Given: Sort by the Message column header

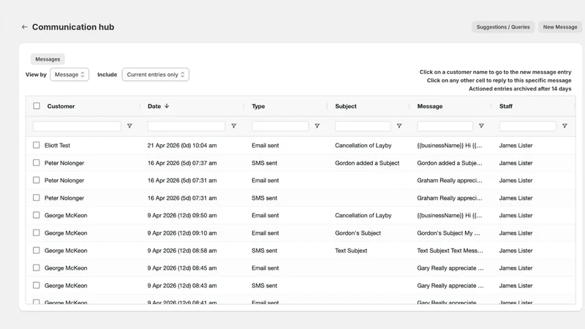Looking at the screenshot, I should click(x=430, y=106).
